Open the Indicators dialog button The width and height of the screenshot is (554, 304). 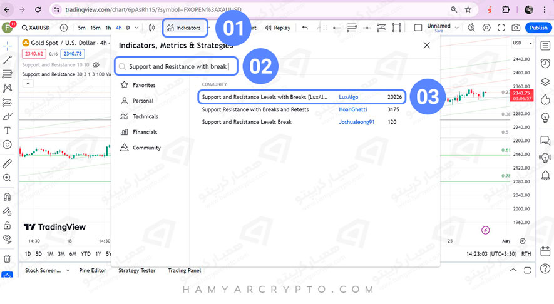point(185,28)
